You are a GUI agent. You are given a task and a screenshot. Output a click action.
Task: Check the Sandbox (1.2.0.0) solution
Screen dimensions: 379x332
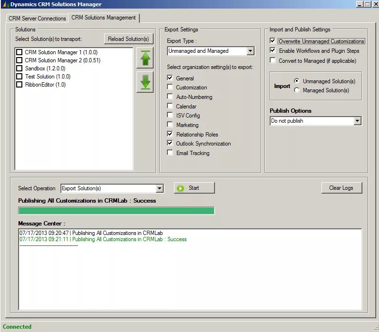coord(19,68)
